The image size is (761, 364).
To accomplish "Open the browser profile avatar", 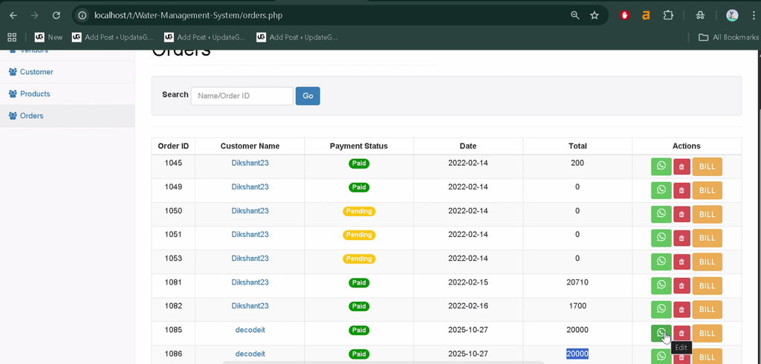I will [732, 16].
